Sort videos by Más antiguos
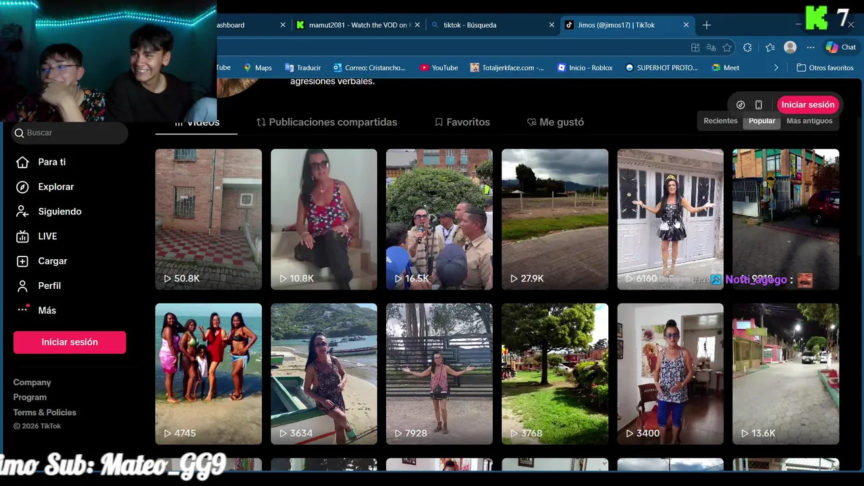 [809, 121]
